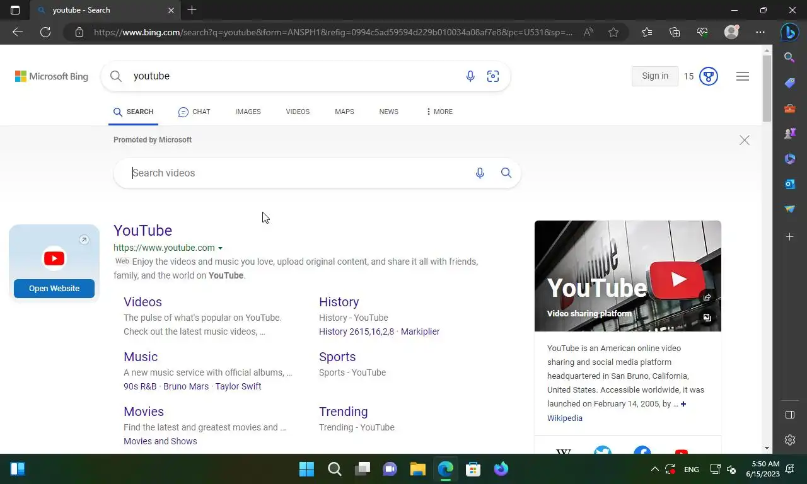
Task: Expand YouTube description plus sign
Action: (683, 404)
